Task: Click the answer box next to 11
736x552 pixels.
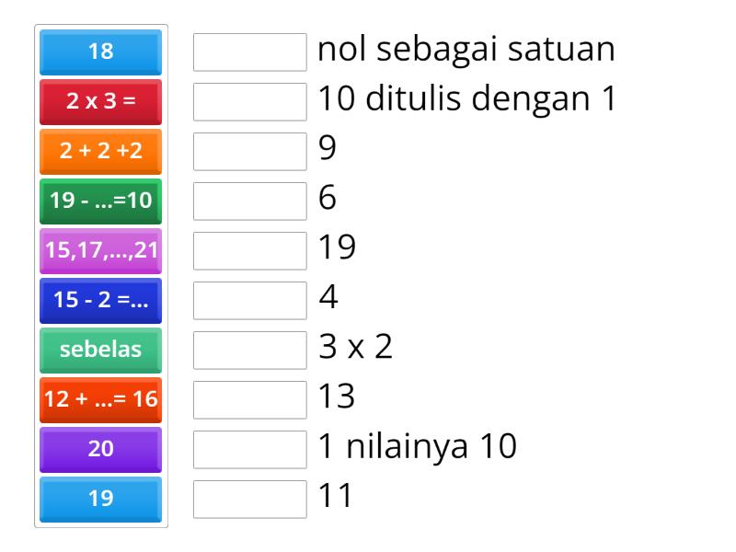Action: (x=249, y=498)
